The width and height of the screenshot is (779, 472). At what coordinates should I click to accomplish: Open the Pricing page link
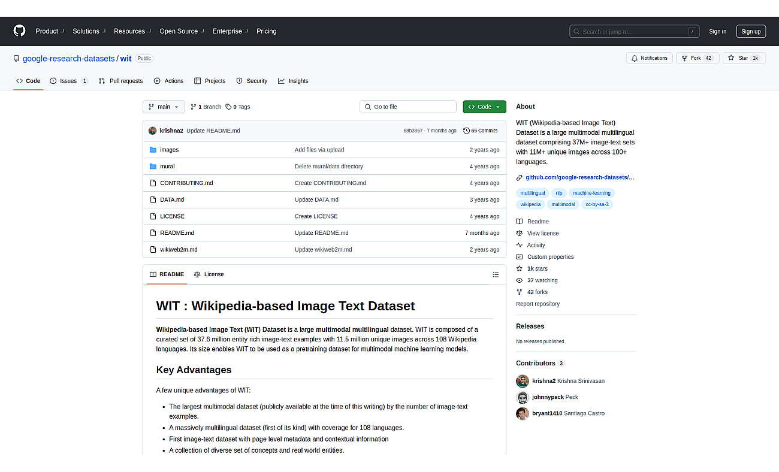[267, 31]
